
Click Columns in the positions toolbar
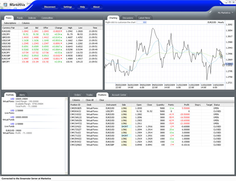(76, 100)
